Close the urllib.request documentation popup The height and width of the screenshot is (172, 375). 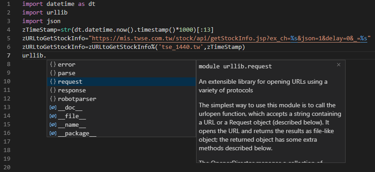click(338, 65)
